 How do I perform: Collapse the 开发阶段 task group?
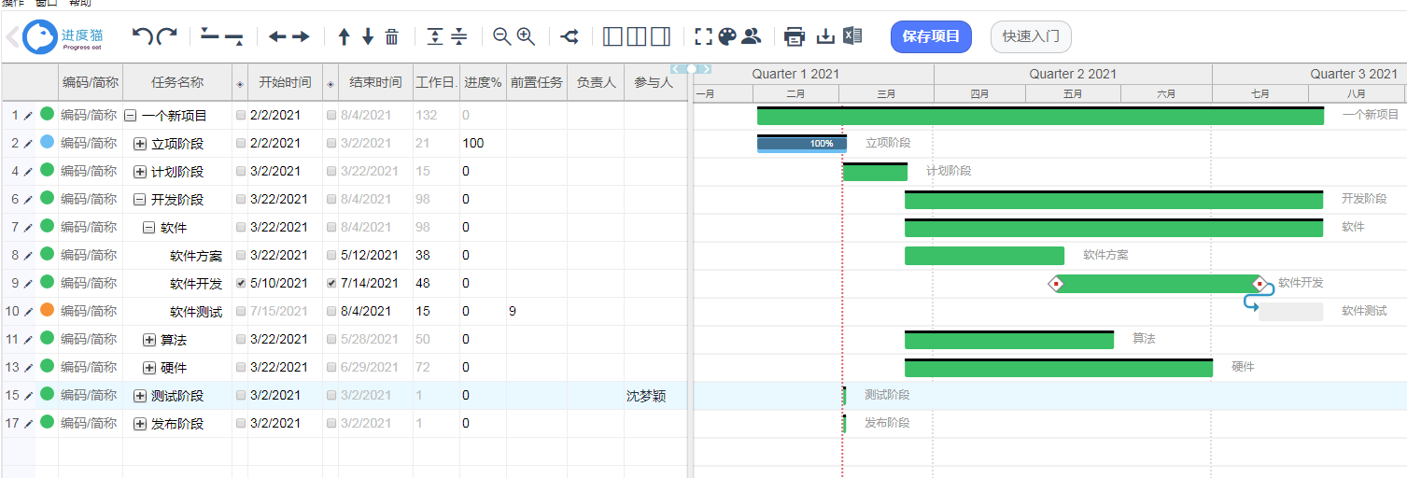140,200
